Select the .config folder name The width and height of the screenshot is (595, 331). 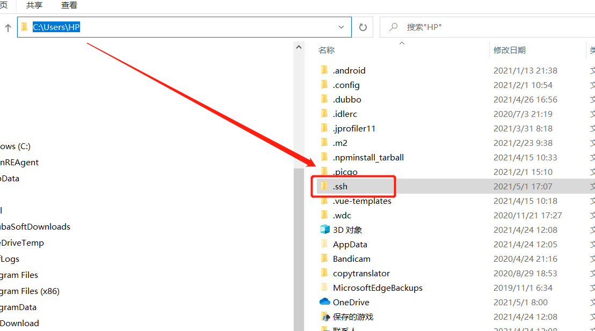pos(346,85)
